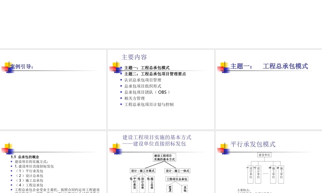The height and width of the screenshot is (193, 322).
Task: Click the heading '1.1 总承包的概念'
Action: 25,157
